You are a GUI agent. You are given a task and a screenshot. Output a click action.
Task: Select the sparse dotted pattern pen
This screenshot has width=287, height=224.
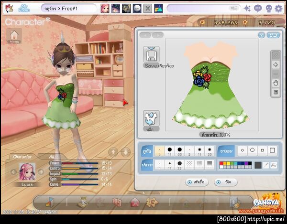(x=189, y=165)
